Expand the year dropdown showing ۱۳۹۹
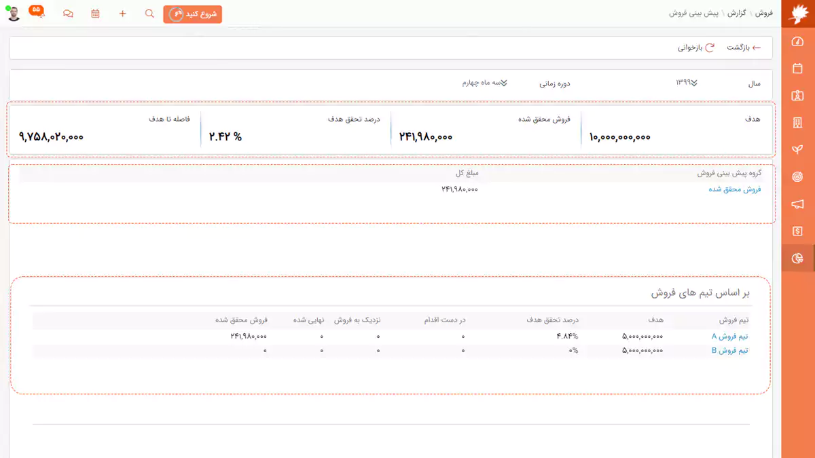Screen dimensions: 815x458 (x=686, y=83)
